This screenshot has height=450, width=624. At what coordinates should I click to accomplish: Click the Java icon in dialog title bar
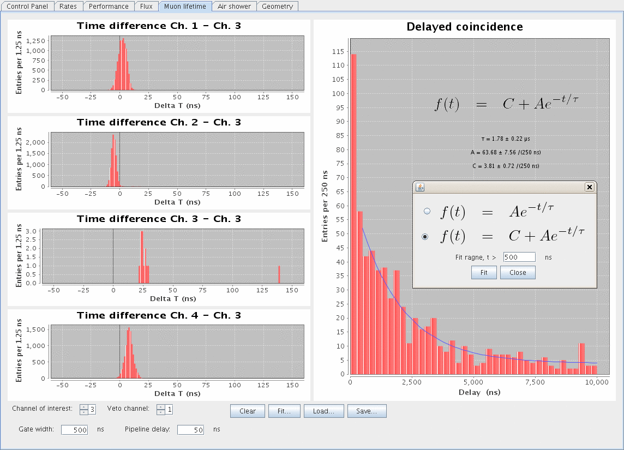420,187
